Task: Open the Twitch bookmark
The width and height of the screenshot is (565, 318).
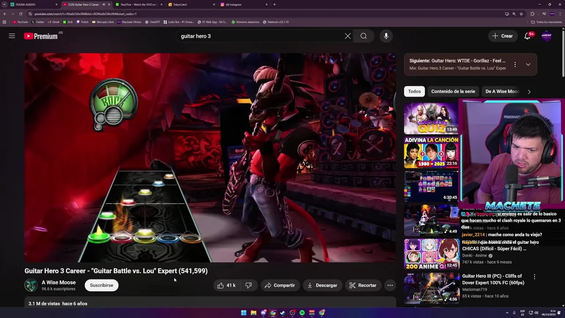Action: [x=83, y=22]
